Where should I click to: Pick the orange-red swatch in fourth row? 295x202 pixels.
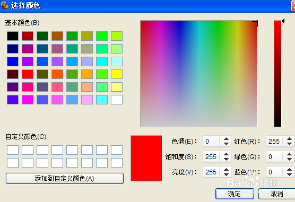coord(57,74)
